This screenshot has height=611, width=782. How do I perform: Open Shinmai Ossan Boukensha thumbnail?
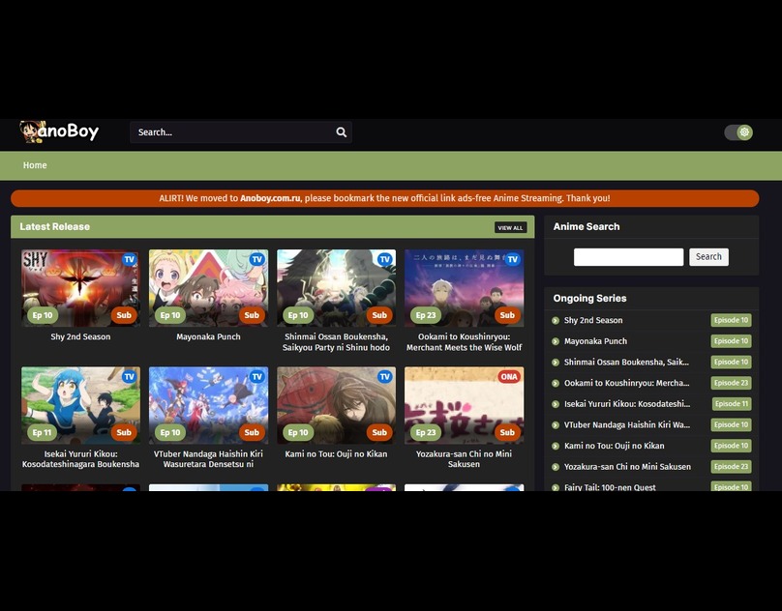pyautogui.click(x=336, y=288)
